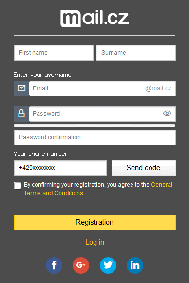189x283 pixels.
Task: Select the LinkedIn icon
Action: pos(135,265)
